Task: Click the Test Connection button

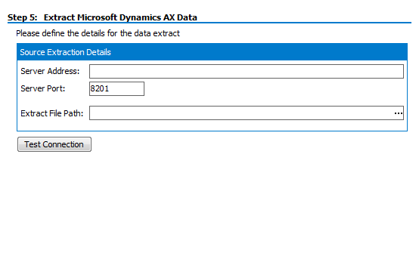Action: pos(54,144)
